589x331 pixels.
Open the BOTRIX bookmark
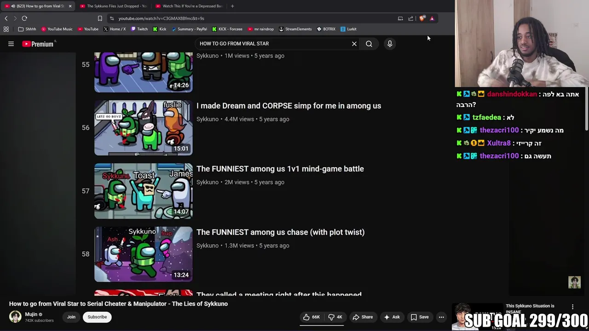pyautogui.click(x=326, y=29)
